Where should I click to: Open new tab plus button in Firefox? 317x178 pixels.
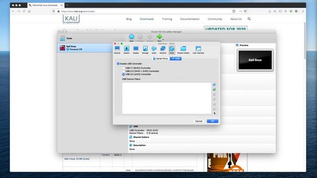[x=67, y=5]
